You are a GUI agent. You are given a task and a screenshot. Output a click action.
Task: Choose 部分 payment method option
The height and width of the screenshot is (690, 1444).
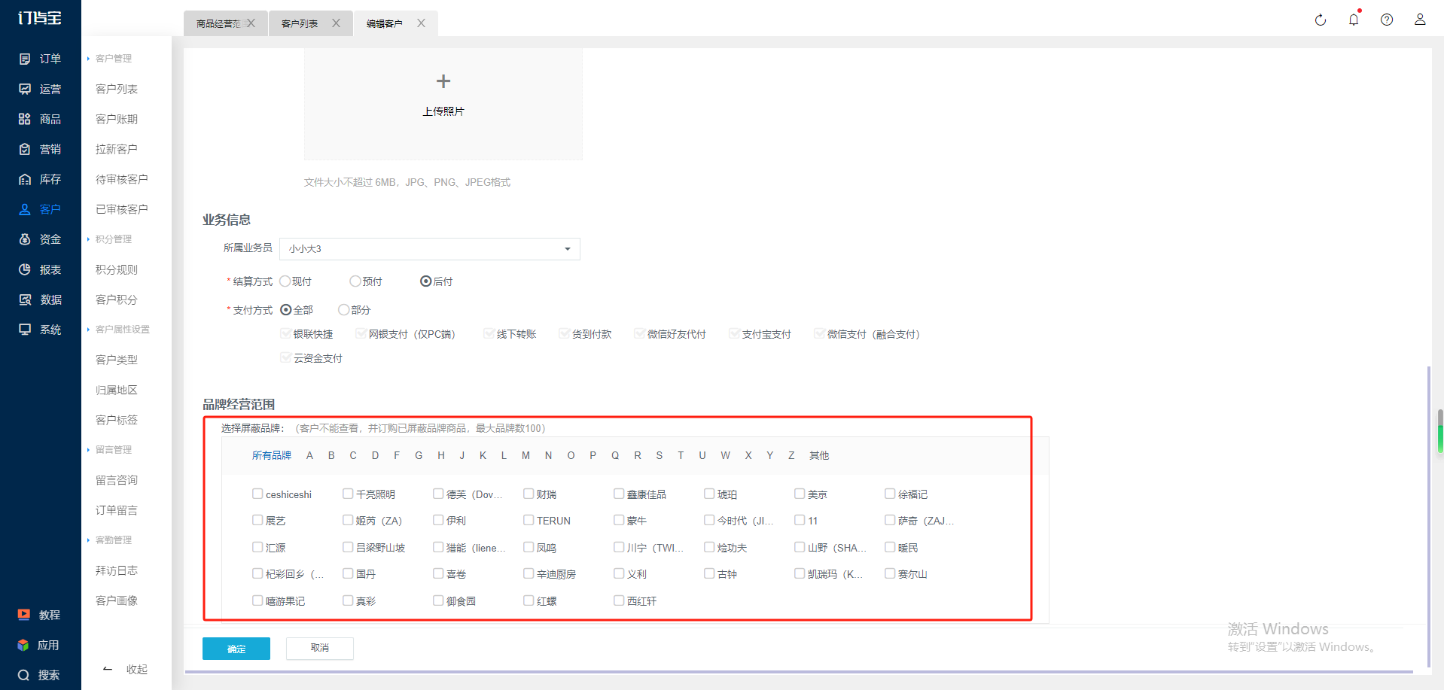[x=344, y=310]
